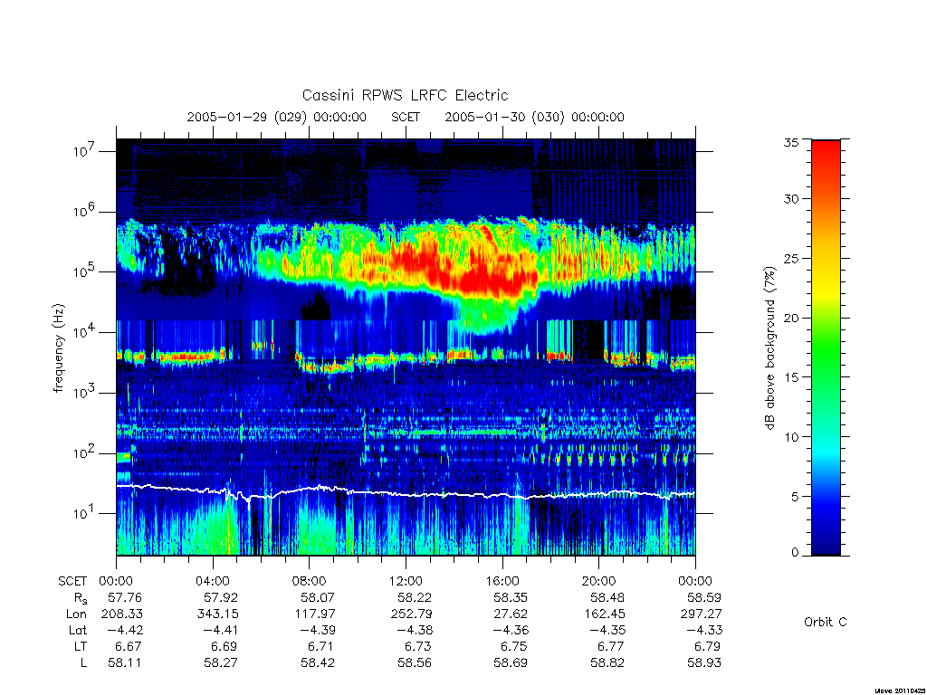Click the Lon value '297.27'

pos(702,614)
